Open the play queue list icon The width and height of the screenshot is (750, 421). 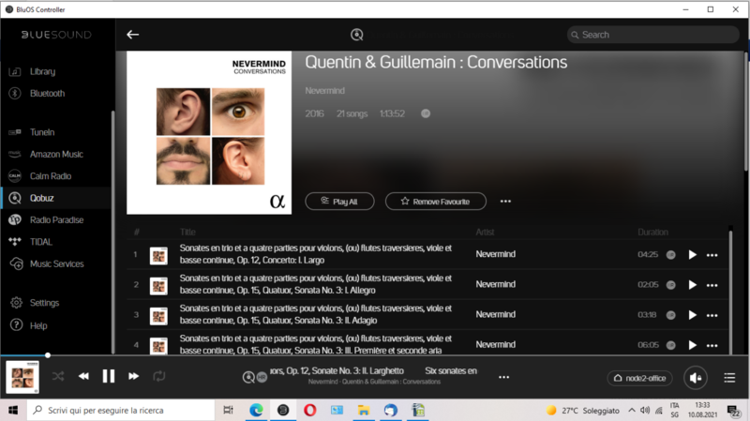[x=729, y=378]
